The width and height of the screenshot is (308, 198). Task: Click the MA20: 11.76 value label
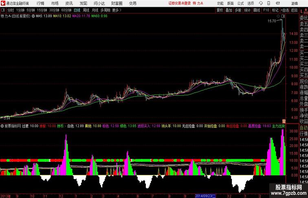81,16
